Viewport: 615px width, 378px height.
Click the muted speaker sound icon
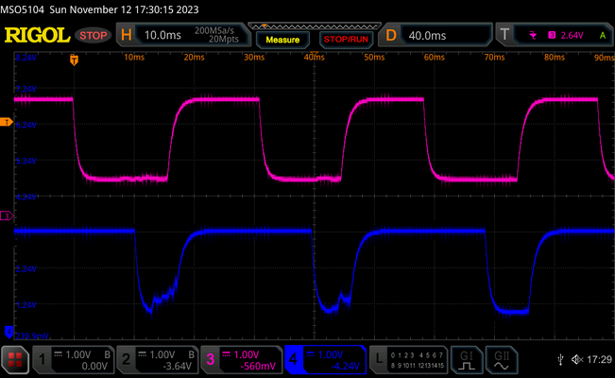(577, 359)
